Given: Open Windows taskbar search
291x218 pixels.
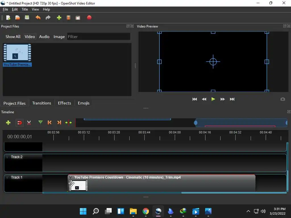Looking at the screenshot, I should 95,211.
